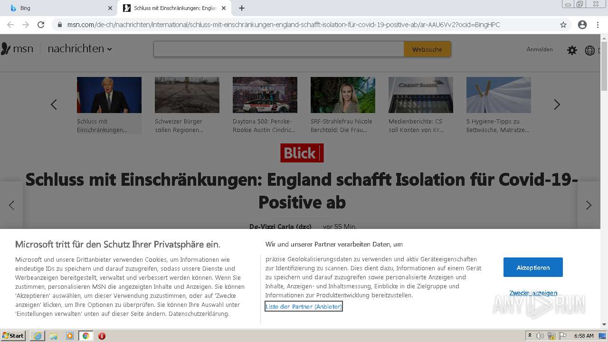608x342 pixels.
Task: Click the Opera taskbar icon
Action: [x=102, y=336]
